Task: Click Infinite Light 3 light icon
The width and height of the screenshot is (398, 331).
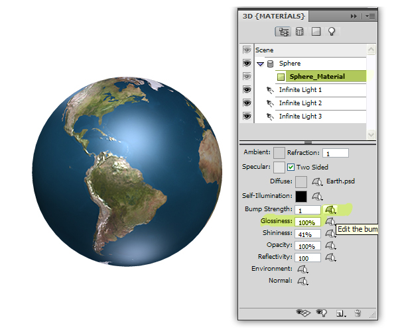Action: (270, 117)
